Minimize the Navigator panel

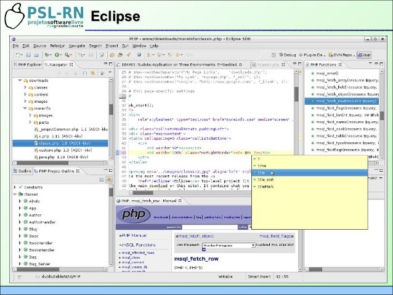[105, 64]
